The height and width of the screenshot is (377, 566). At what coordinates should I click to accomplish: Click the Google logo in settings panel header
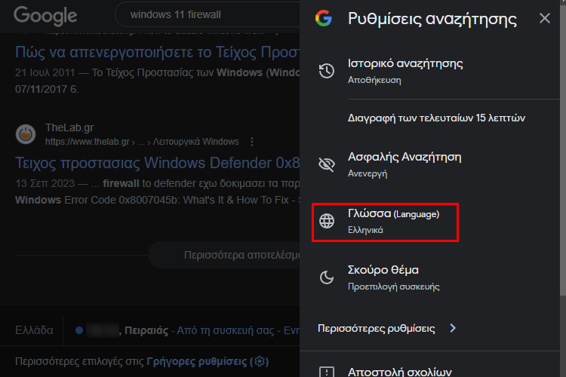click(x=324, y=18)
